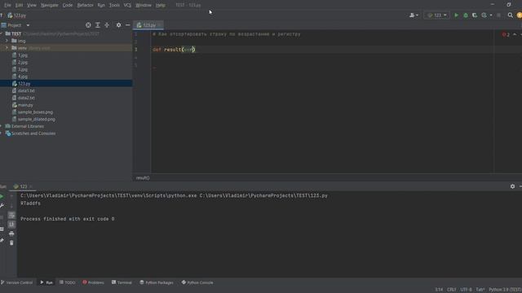522x293 pixels.
Task: Select 1.jpg in the project tree
Action: tap(23, 55)
